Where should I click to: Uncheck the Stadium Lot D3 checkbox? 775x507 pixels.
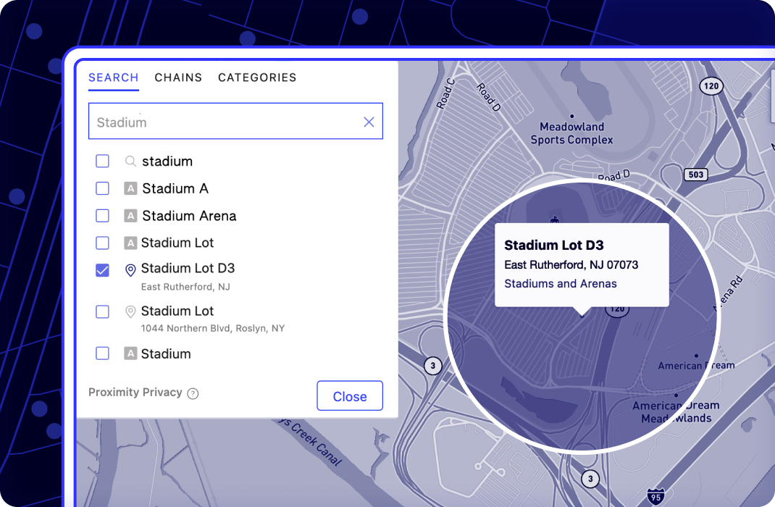pyautogui.click(x=102, y=269)
